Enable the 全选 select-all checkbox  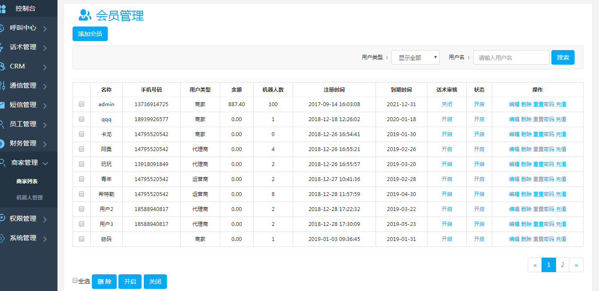pyautogui.click(x=75, y=281)
